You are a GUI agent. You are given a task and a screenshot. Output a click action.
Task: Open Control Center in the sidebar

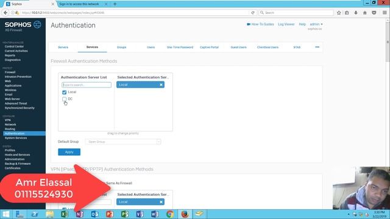click(x=14, y=46)
